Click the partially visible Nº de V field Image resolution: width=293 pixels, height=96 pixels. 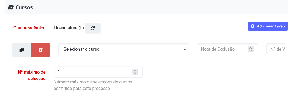(276, 49)
